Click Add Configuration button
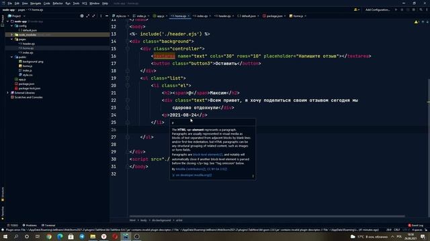This screenshot has height=241, width=430. (378, 9)
